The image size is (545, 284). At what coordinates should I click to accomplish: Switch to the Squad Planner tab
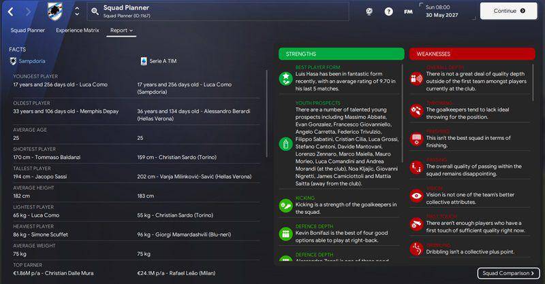[27, 30]
